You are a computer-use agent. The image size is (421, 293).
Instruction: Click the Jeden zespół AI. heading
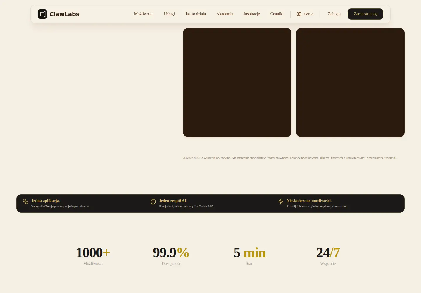point(173,201)
